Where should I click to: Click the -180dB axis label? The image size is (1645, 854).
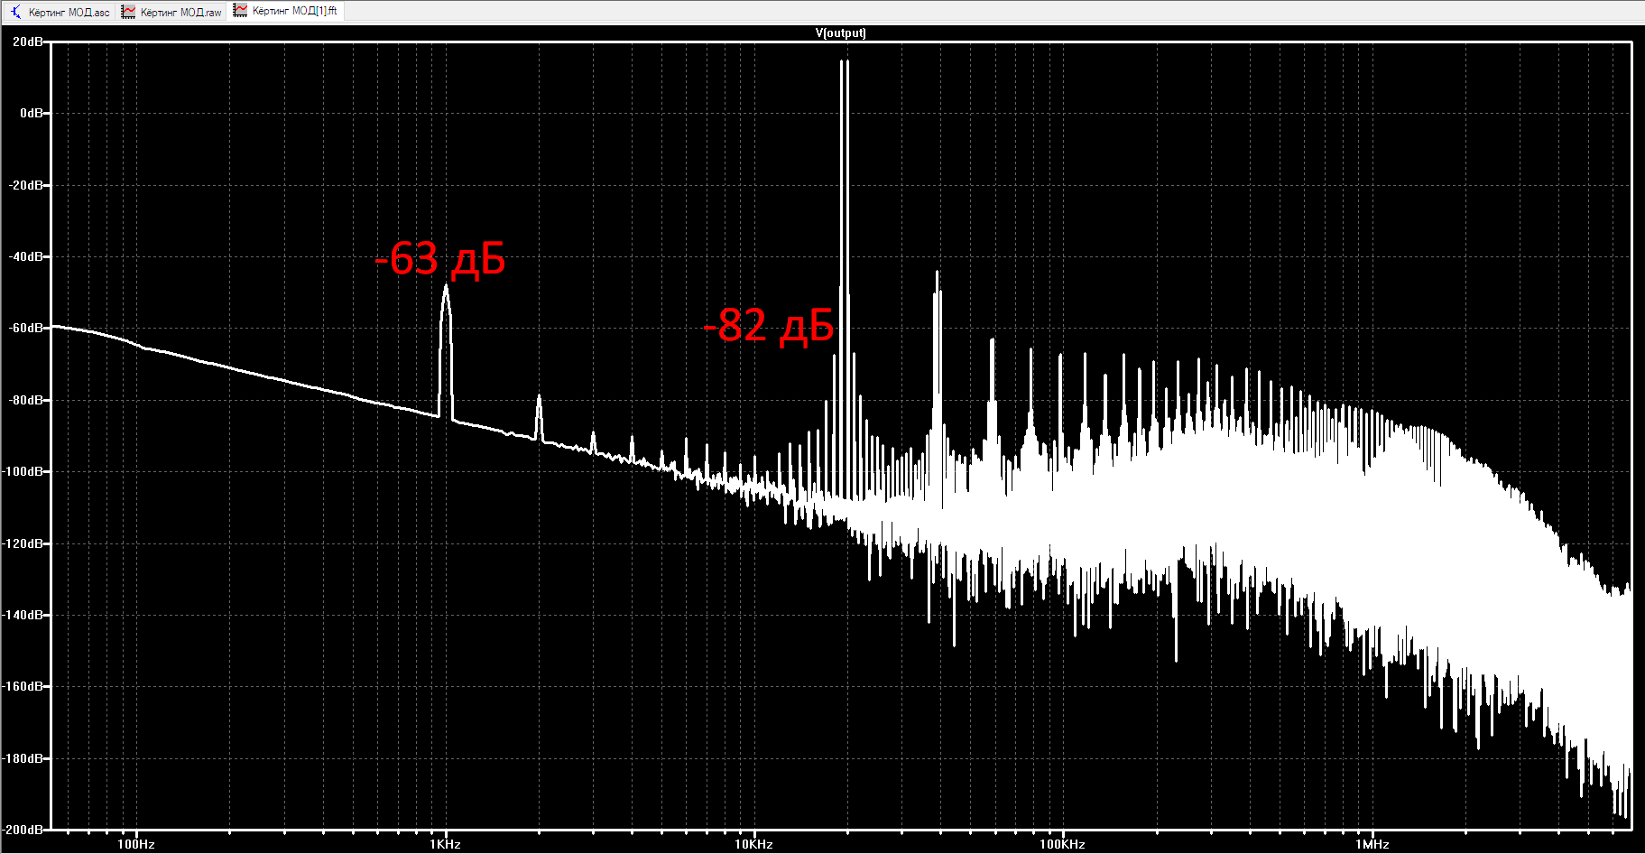pos(23,758)
